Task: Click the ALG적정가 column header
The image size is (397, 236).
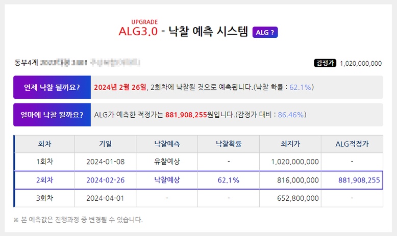Action: [x=352, y=144]
